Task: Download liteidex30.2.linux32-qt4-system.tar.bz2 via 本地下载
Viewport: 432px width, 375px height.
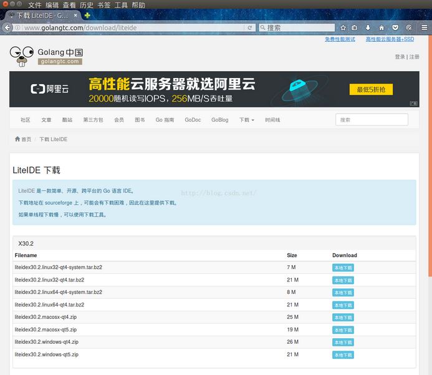Action: (343, 268)
